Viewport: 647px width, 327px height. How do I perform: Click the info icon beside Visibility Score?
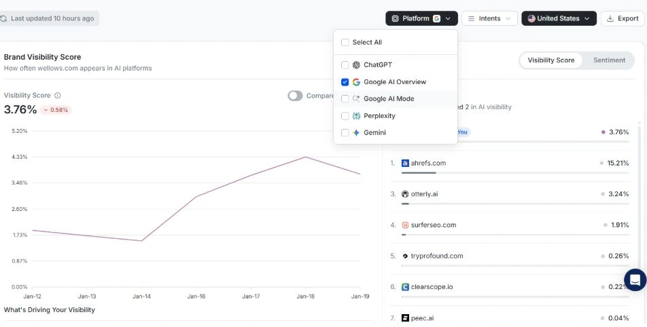point(58,96)
